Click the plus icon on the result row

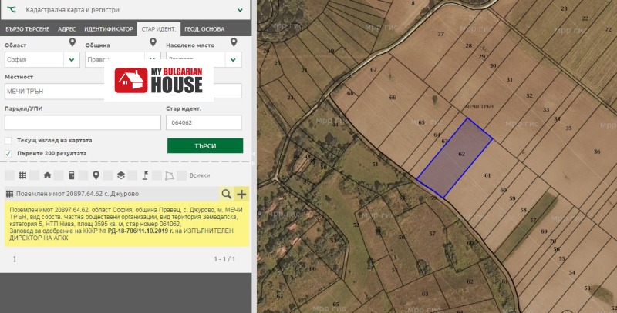click(241, 195)
